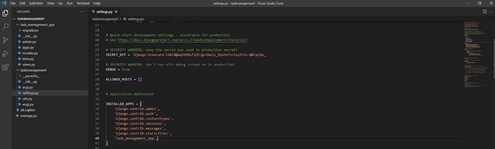495x149 pixels.
Task: Click line number 23 in the gutter
Action: (97, 55)
